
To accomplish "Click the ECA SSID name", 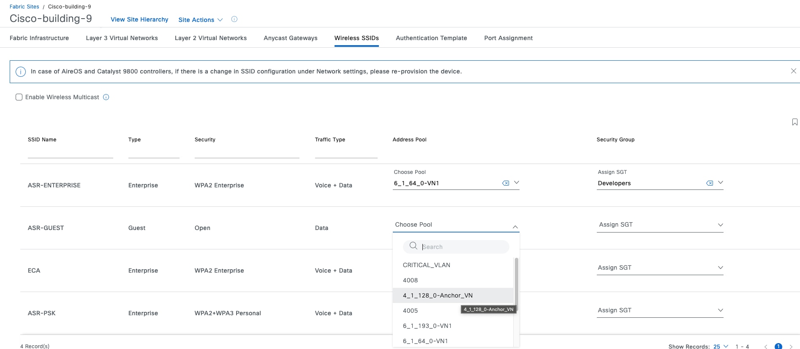I will coord(34,271).
